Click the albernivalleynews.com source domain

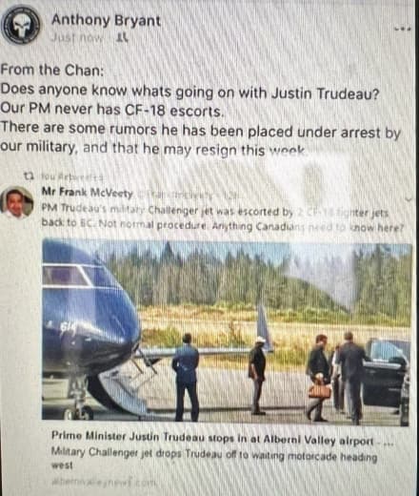(104, 482)
